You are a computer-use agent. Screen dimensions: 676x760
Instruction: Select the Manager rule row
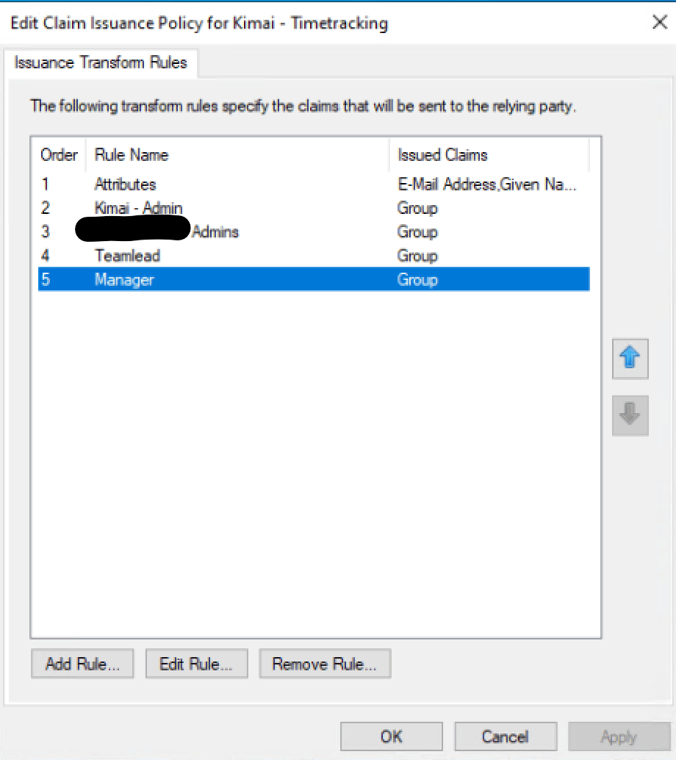click(123, 279)
